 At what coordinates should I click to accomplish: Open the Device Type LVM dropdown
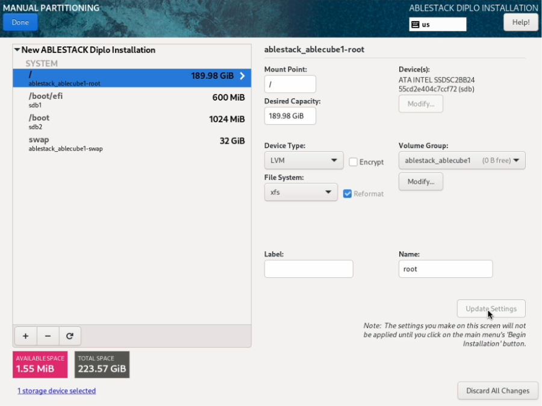click(304, 161)
